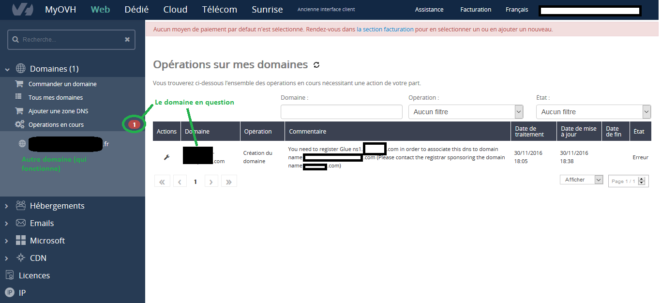Open the État filter dropdown
The image size is (661, 303).
pos(593,112)
